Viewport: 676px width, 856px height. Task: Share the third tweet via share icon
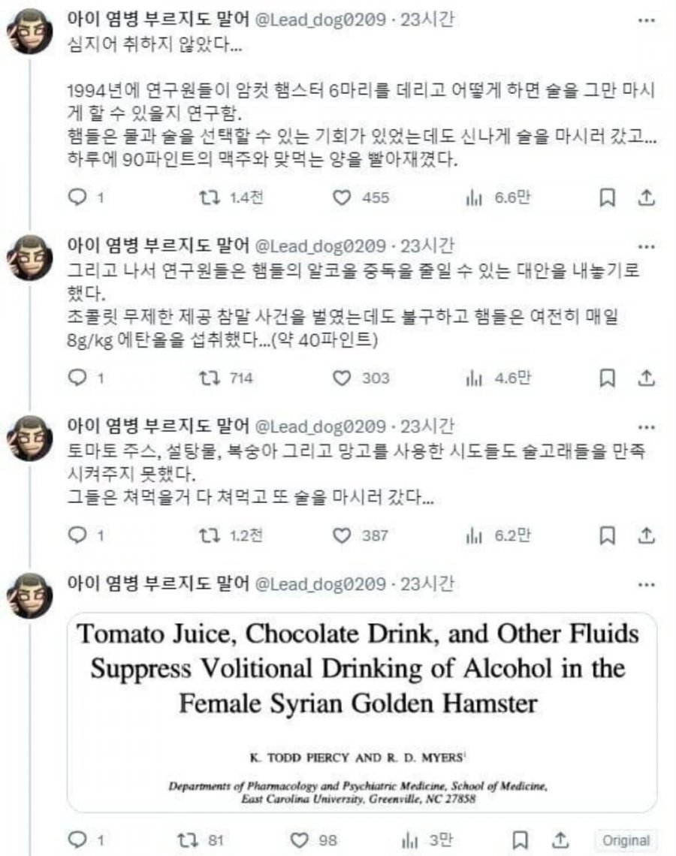(x=647, y=535)
